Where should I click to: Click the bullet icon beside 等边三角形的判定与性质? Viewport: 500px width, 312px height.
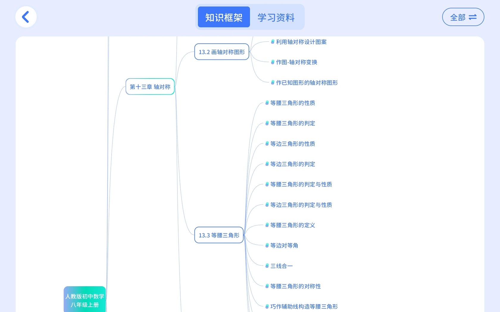pyautogui.click(x=267, y=205)
